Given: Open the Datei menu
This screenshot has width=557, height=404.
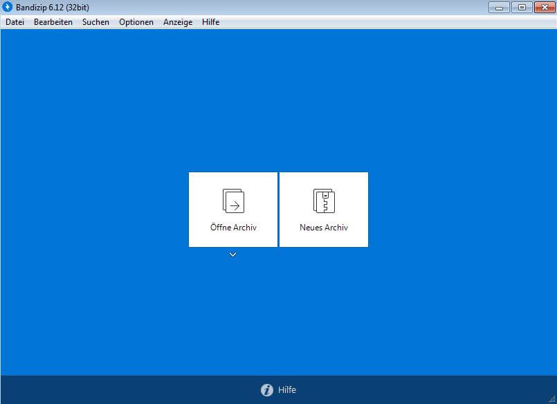Looking at the screenshot, I should coord(15,22).
